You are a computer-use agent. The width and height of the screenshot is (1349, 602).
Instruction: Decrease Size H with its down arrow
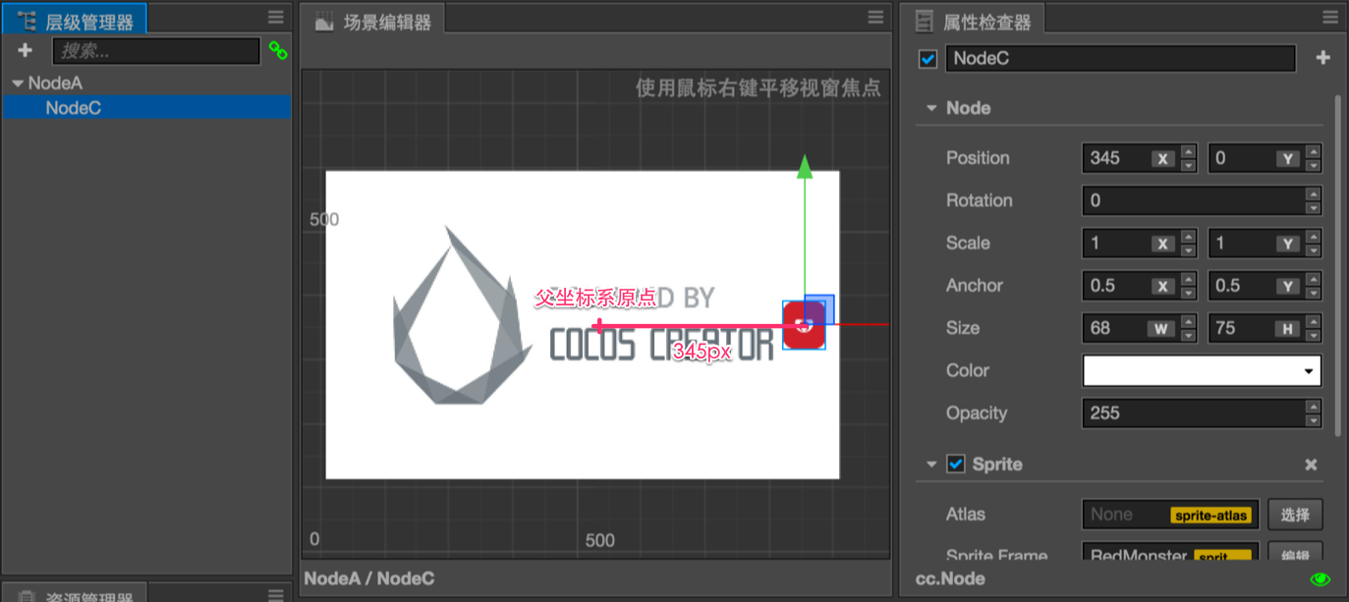click(1314, 335)
